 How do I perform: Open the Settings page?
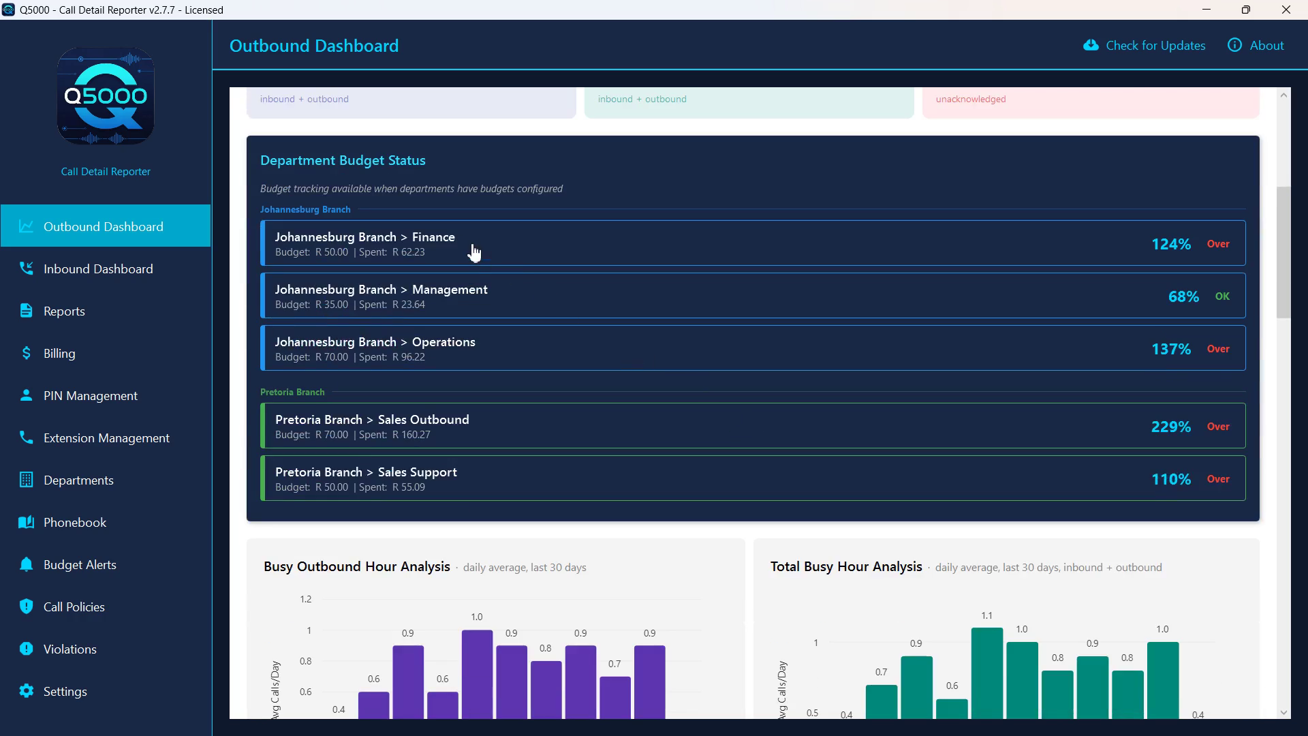click(x=106, y=691)
